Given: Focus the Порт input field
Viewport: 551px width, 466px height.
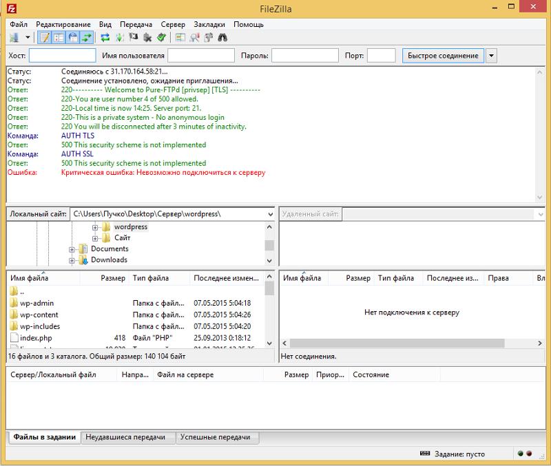Looking at the screenshot, I should tap(382, 56).
